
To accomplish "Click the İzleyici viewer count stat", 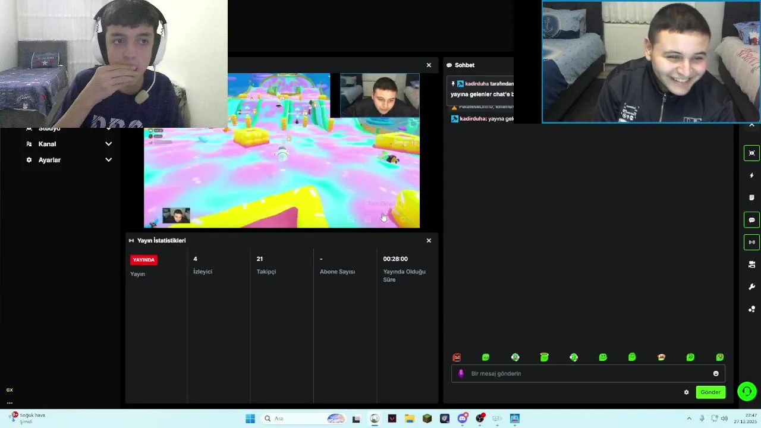I will pyautogui.click(x=203, y=265).
